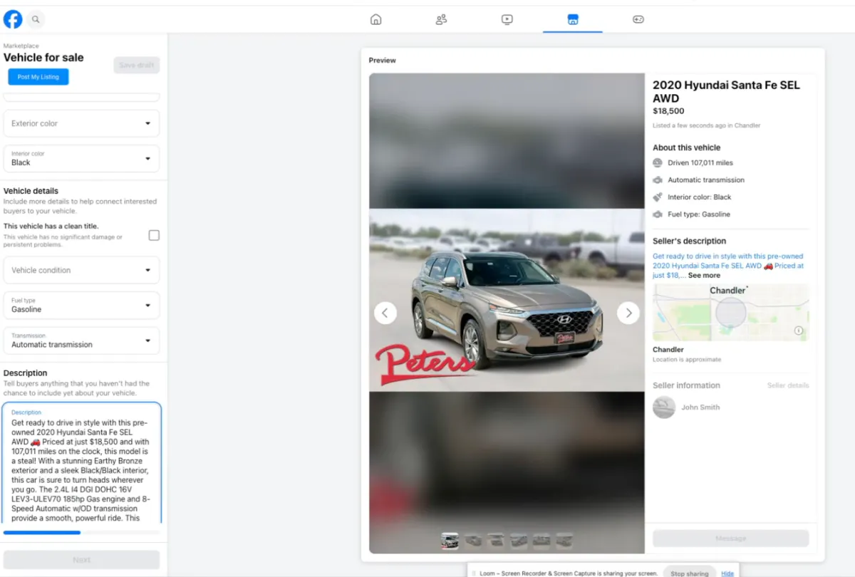Click the Next button
855x577 pixels.
click(x=81, y=560)
